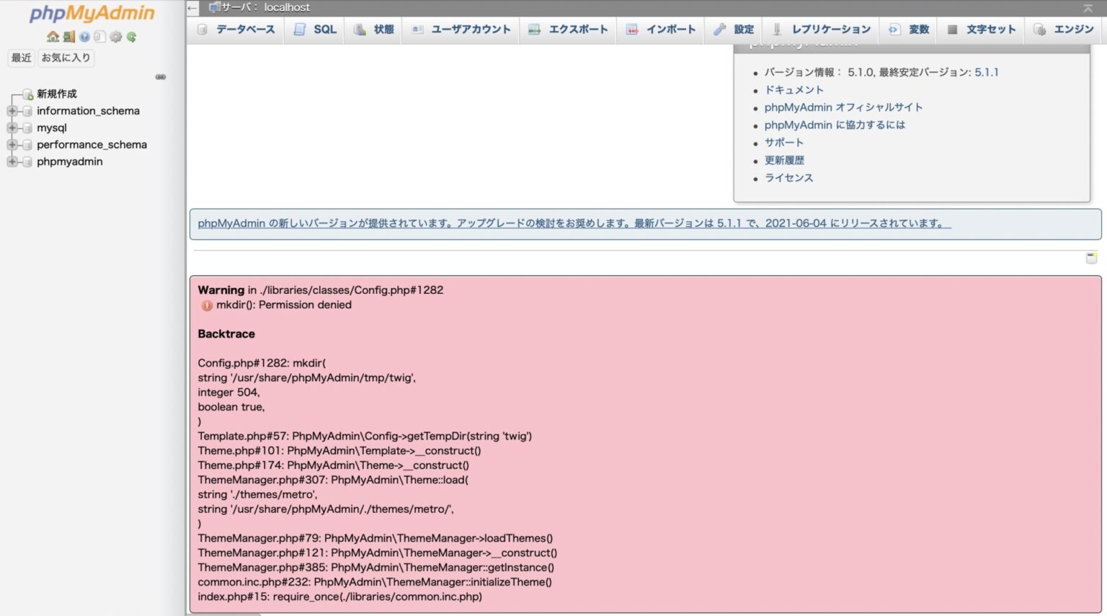
Task: Expand the mysql database tree node
Action: (11, 128)
